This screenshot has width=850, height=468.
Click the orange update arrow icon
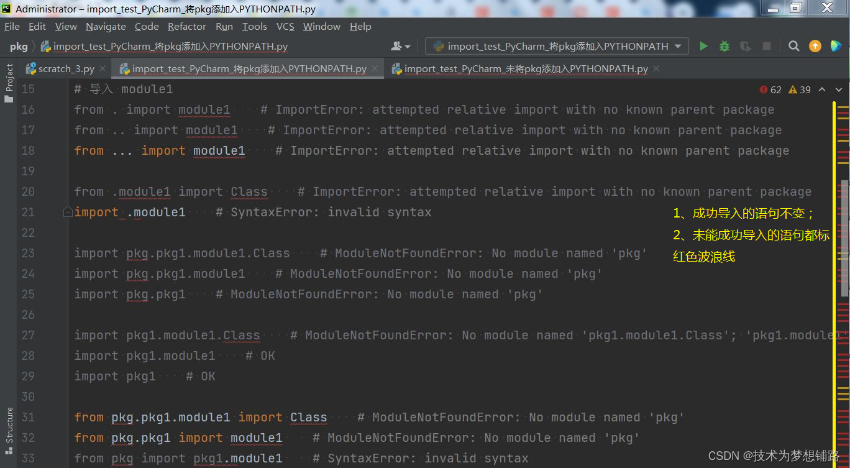click(815, 46)
